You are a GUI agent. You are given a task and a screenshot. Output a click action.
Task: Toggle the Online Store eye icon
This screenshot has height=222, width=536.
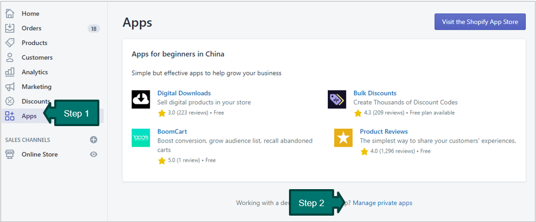click(93, 154)
